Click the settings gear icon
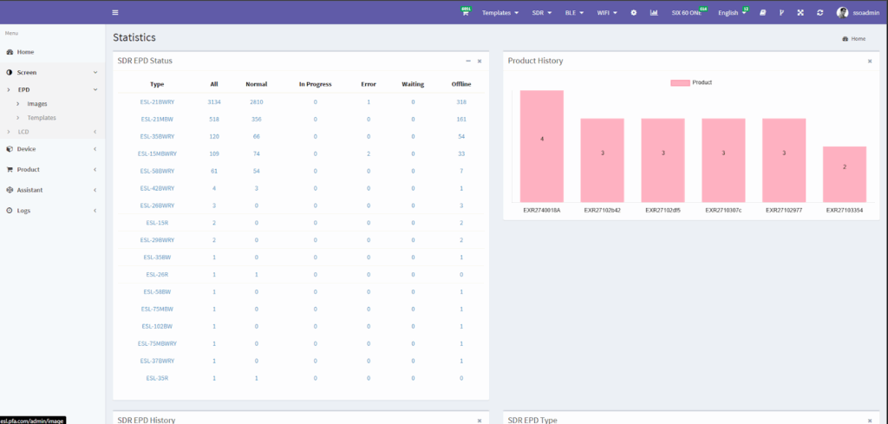The height and width of the screenshot is (424, 888). (633, 13)
